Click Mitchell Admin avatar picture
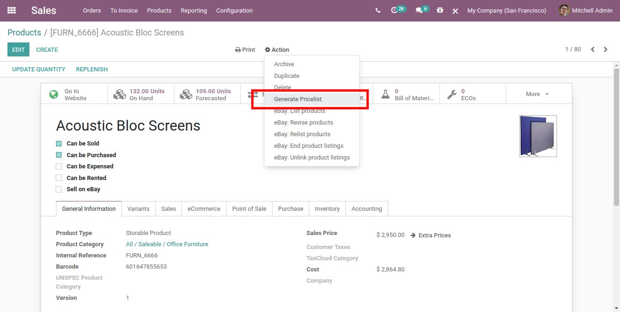Screen dimensions: 620x312 (x=564, y=10)
